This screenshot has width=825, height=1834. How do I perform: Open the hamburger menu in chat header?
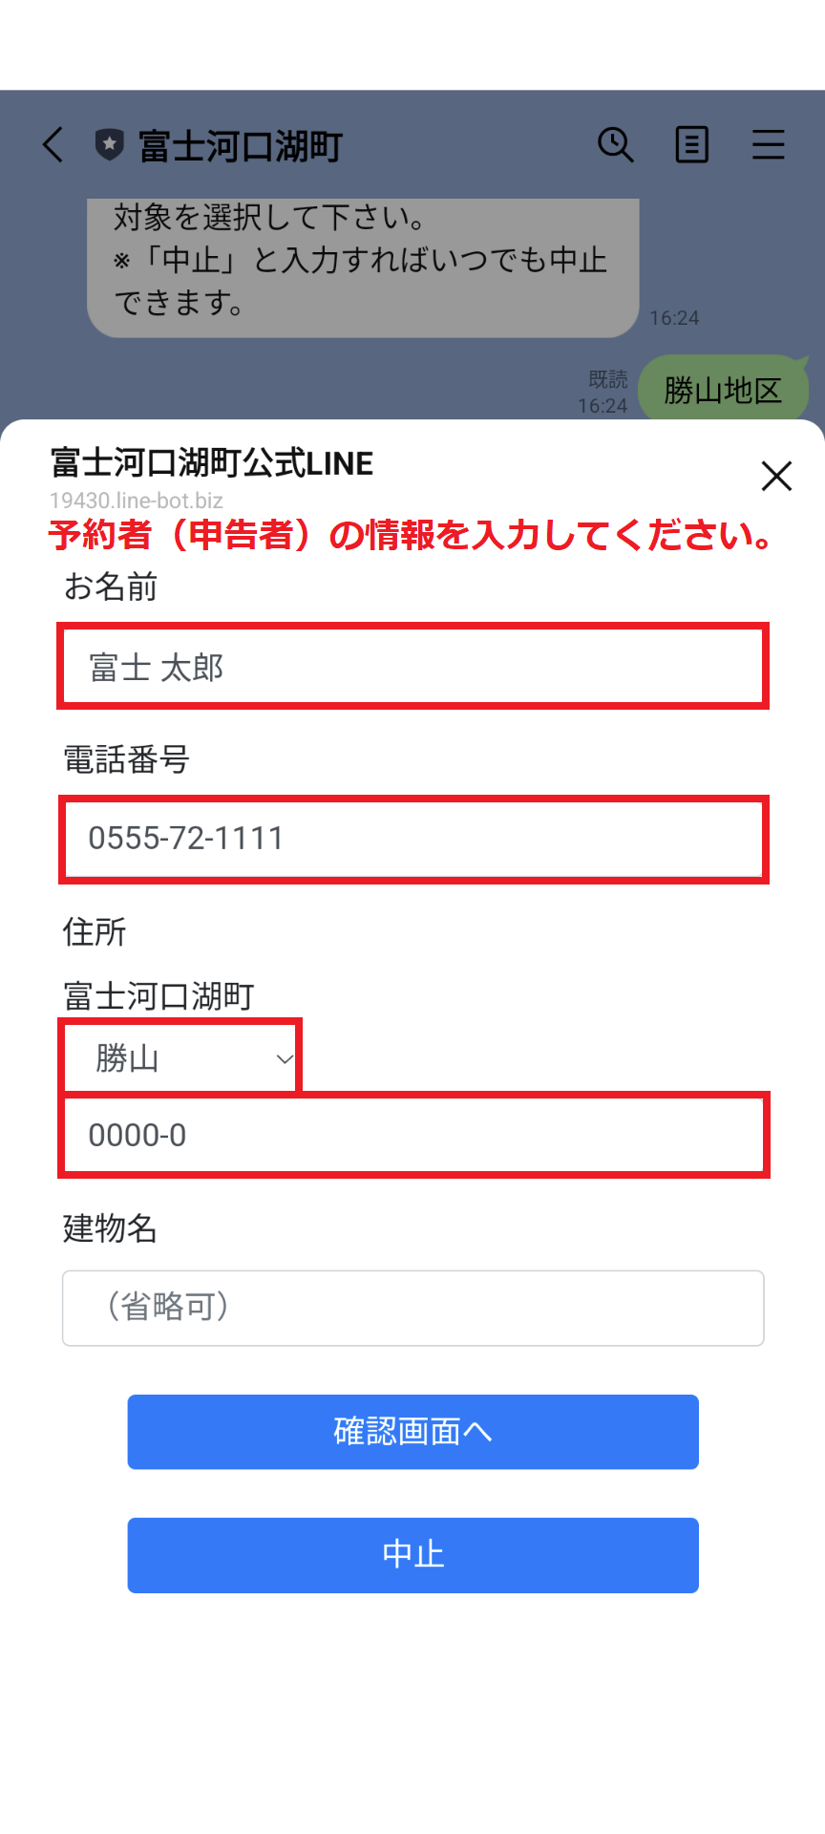768,145
